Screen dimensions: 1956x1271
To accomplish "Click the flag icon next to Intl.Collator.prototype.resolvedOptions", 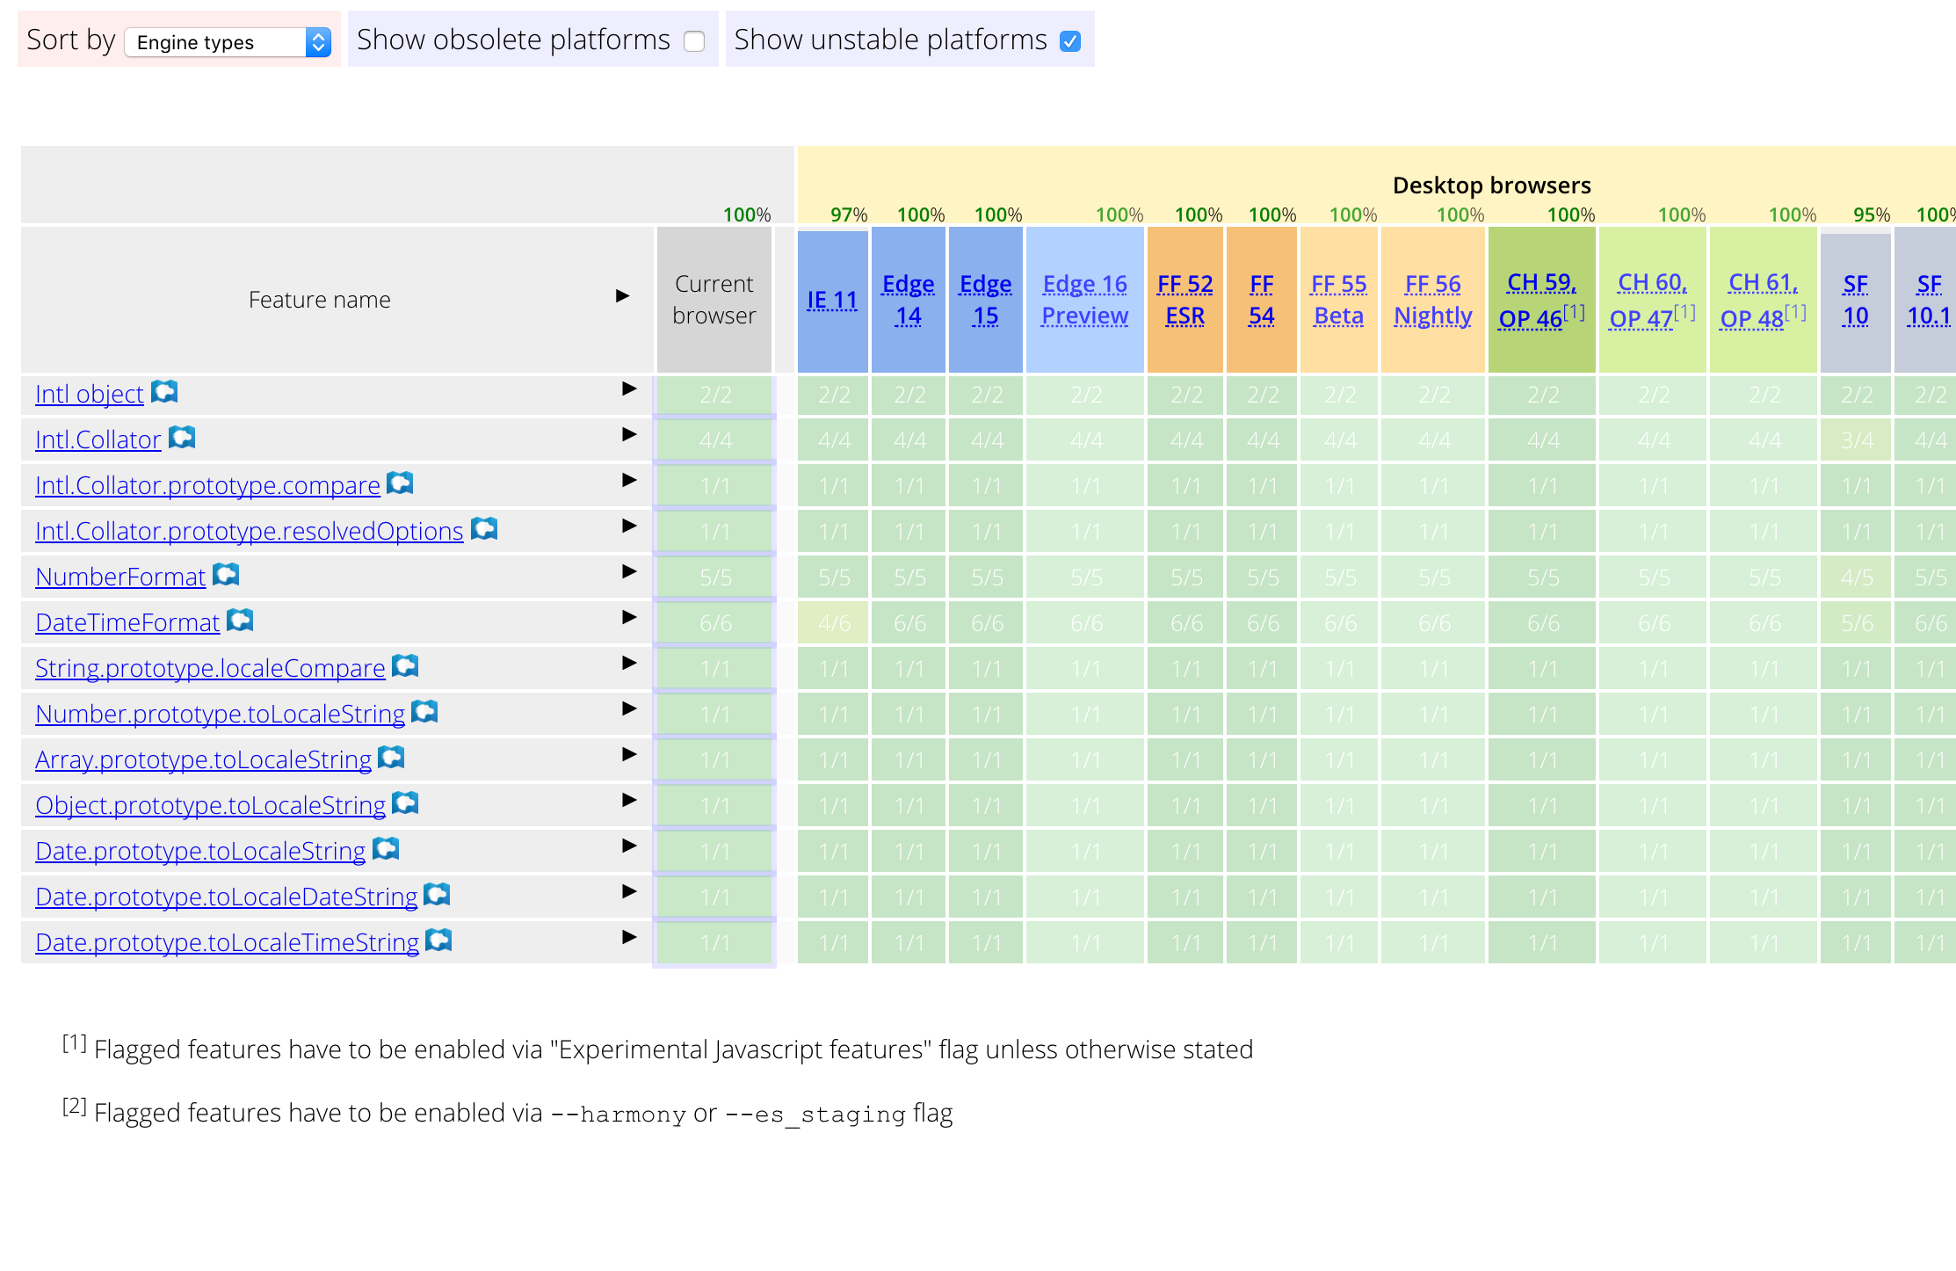I will point(484,529).
